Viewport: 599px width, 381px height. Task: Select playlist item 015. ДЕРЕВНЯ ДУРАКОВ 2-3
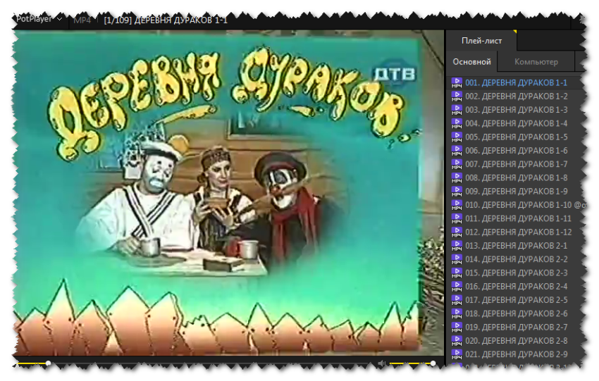516,273
